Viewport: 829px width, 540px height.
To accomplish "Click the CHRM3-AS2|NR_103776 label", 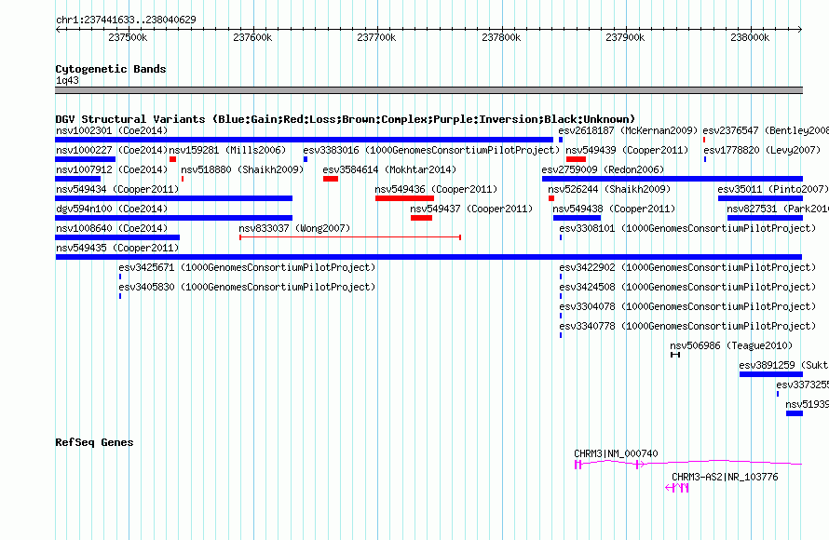I will pos(725,477).
